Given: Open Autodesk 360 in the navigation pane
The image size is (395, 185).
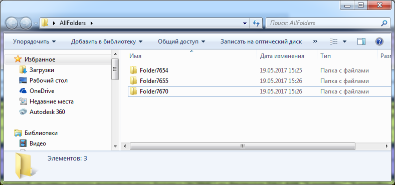Looking at the screenshot, I should pos(47,112).
